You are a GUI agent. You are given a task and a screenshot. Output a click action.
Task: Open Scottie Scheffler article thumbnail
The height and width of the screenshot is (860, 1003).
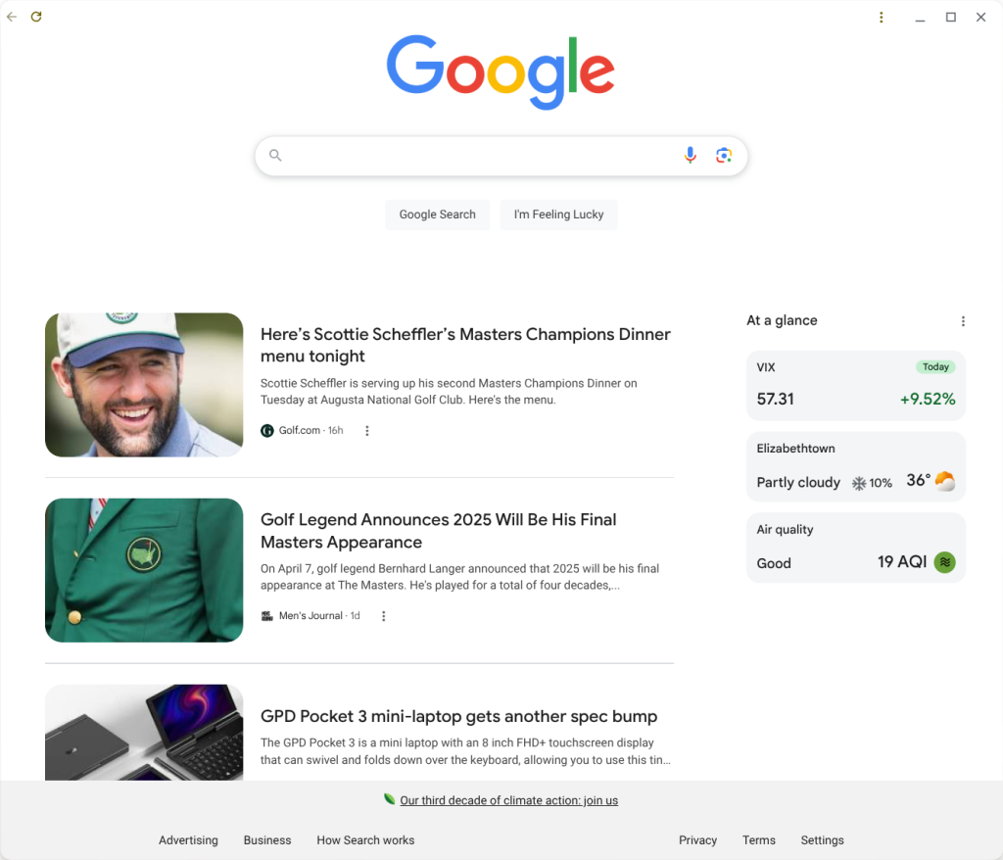[144, 385]
